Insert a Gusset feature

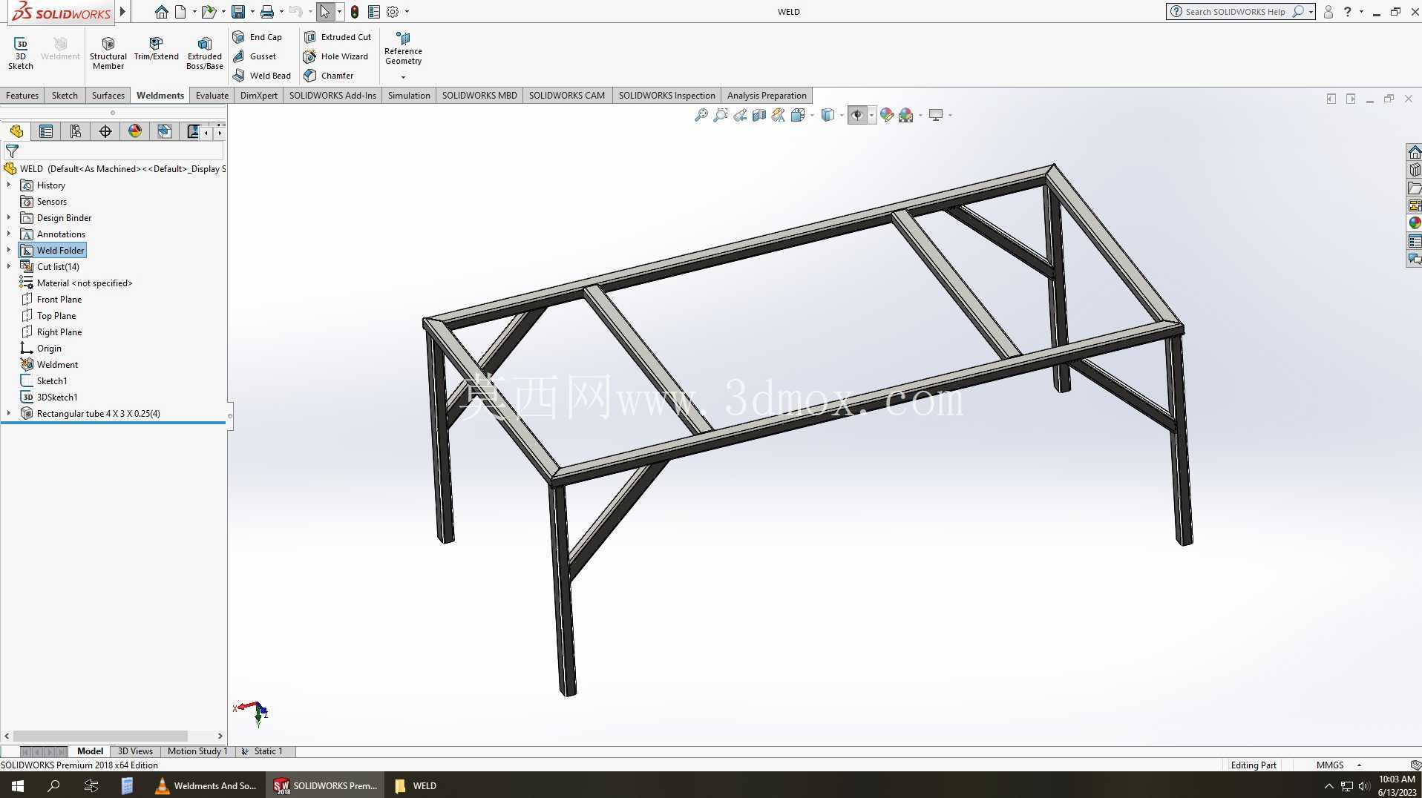point(255,56)
